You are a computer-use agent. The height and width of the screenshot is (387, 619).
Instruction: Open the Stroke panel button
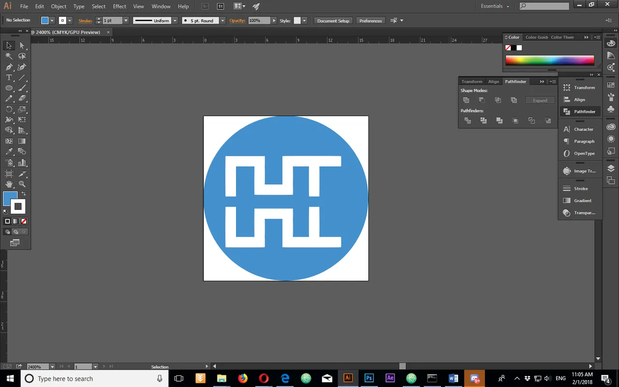point(580,189)
